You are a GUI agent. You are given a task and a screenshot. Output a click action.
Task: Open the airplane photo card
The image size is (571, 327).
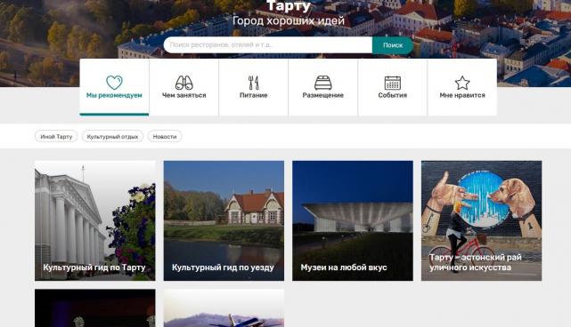pos(224,308)
